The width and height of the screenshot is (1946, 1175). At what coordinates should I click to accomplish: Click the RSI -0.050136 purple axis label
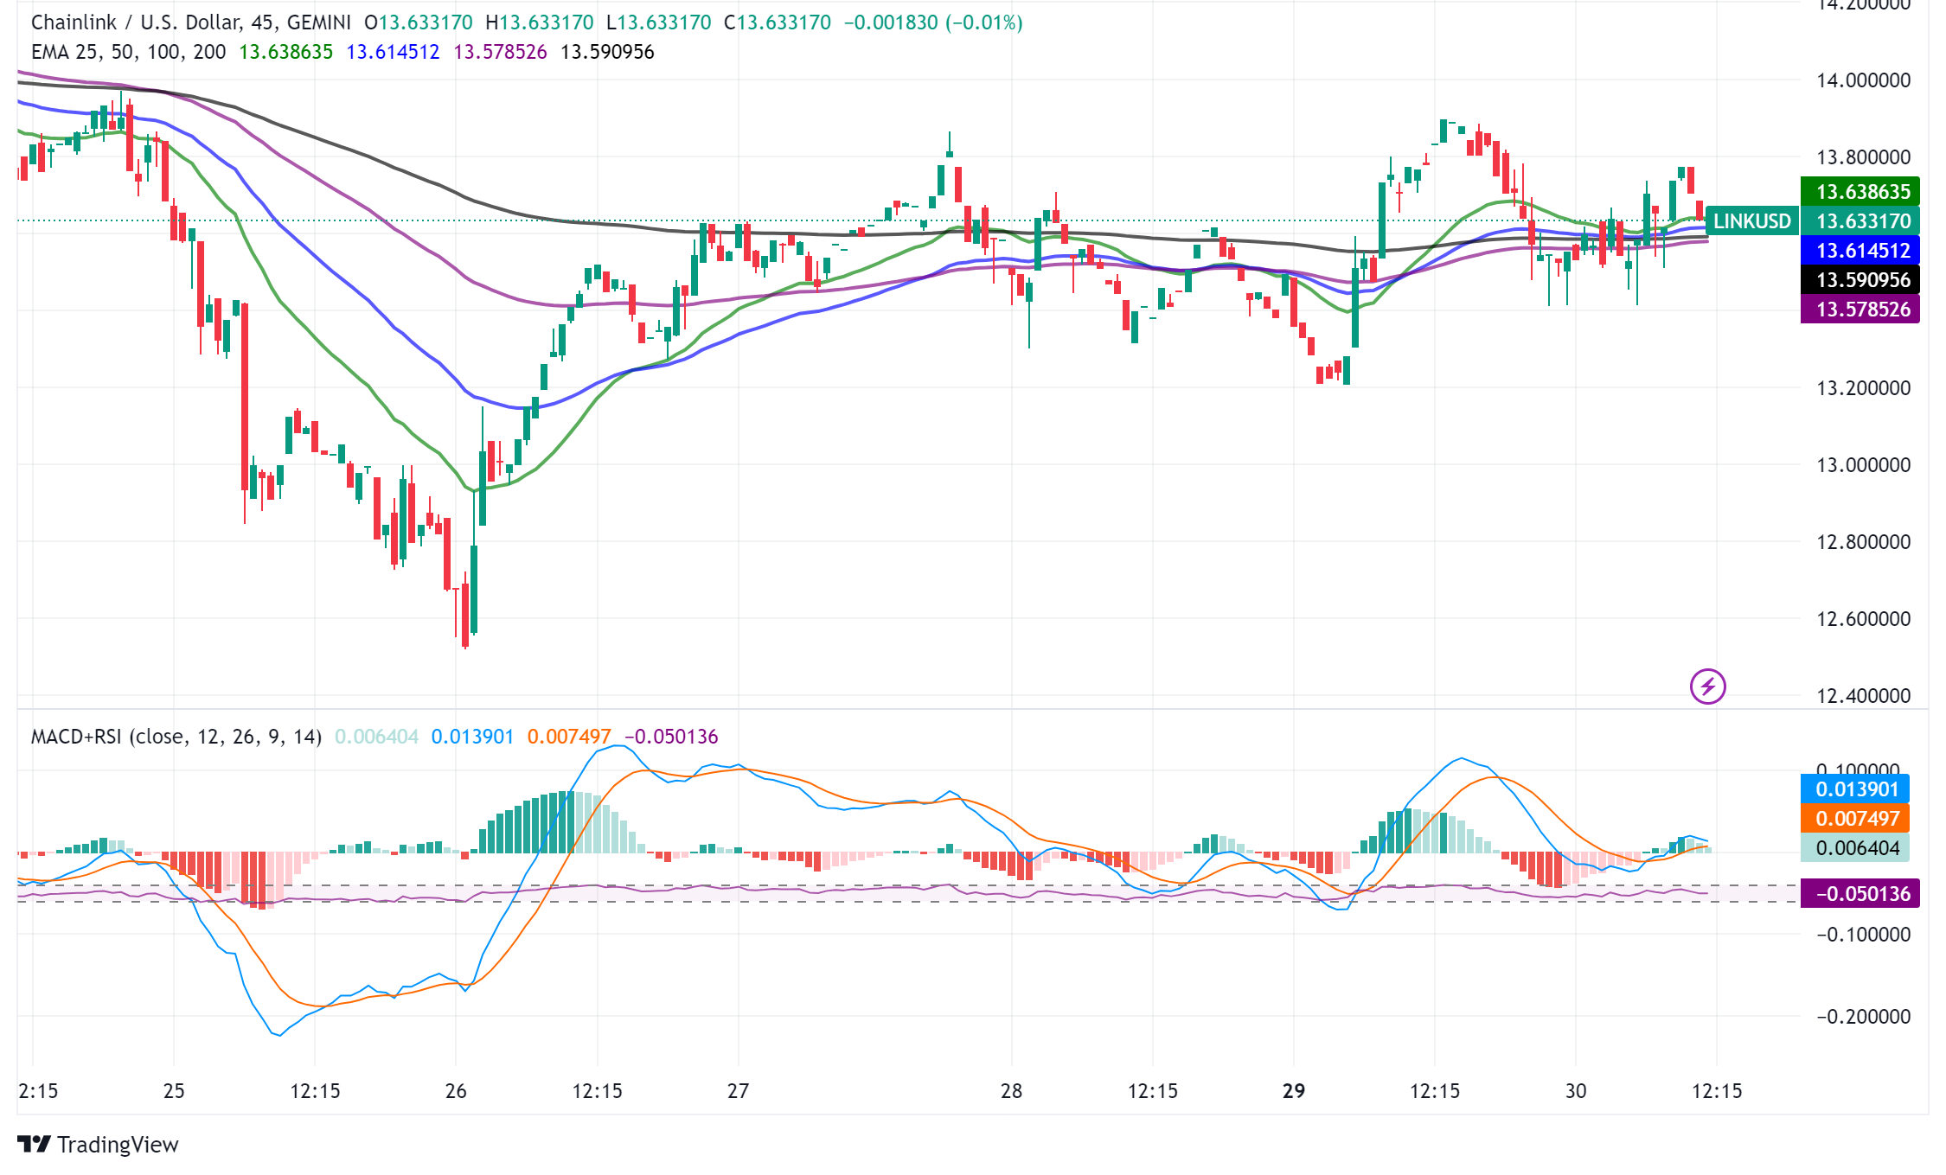coord(1860,893)
